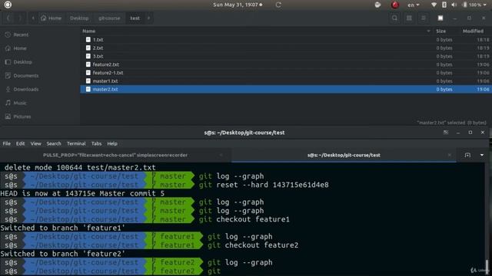Image resolution: width=492 pixels, height=276 pixels.
Task: Select the file master2.txt
Action: (286, 89)
